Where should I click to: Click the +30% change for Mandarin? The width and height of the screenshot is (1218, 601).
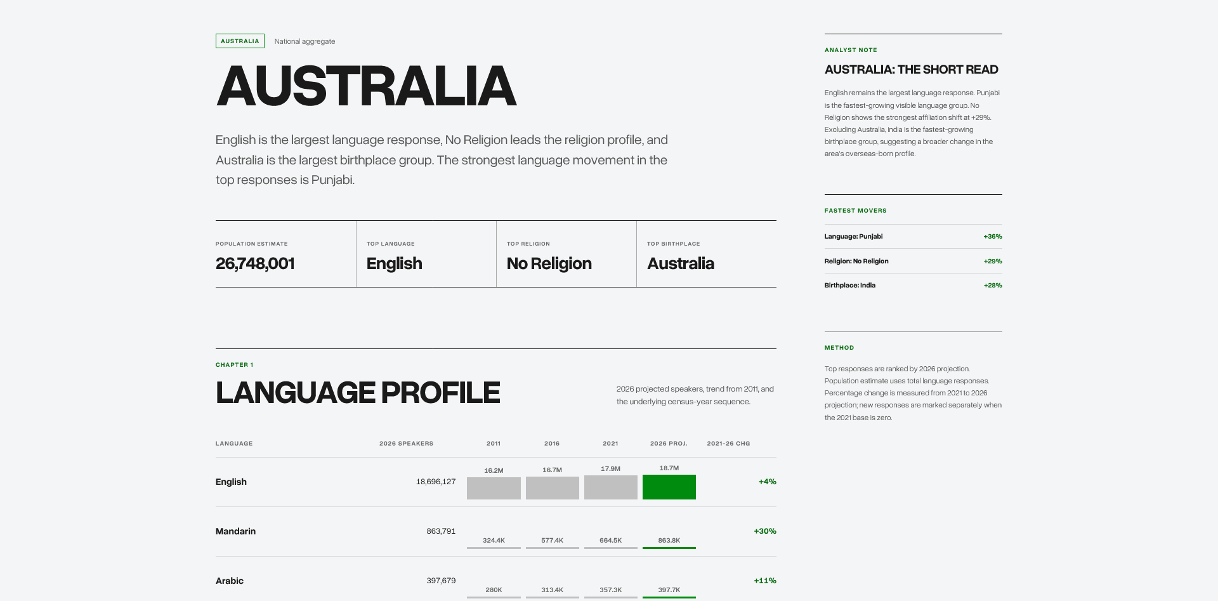765,531
